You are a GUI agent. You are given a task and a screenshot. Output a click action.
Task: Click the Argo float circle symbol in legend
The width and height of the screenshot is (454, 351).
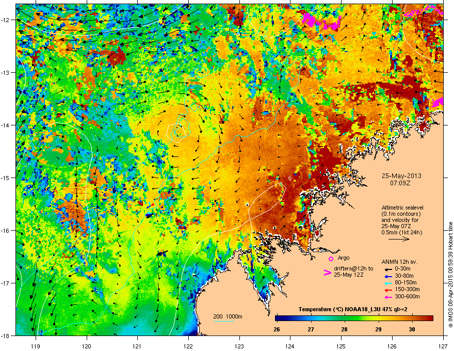[331, 259]
